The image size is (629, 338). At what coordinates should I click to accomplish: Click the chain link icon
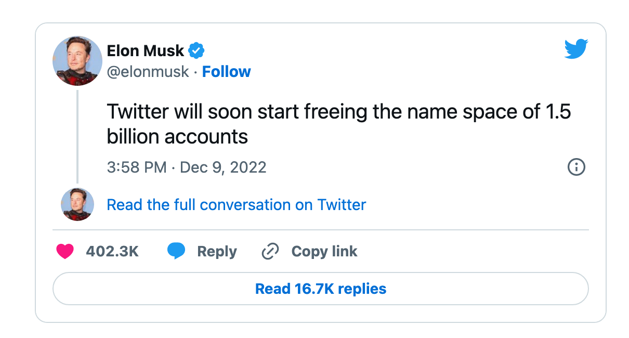pyautogui.click(x=270, y=251)
